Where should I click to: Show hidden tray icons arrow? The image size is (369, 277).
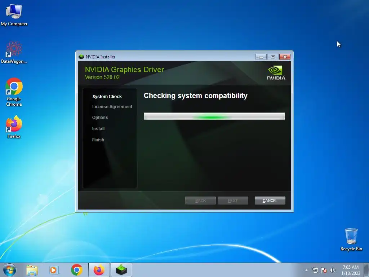306,270
